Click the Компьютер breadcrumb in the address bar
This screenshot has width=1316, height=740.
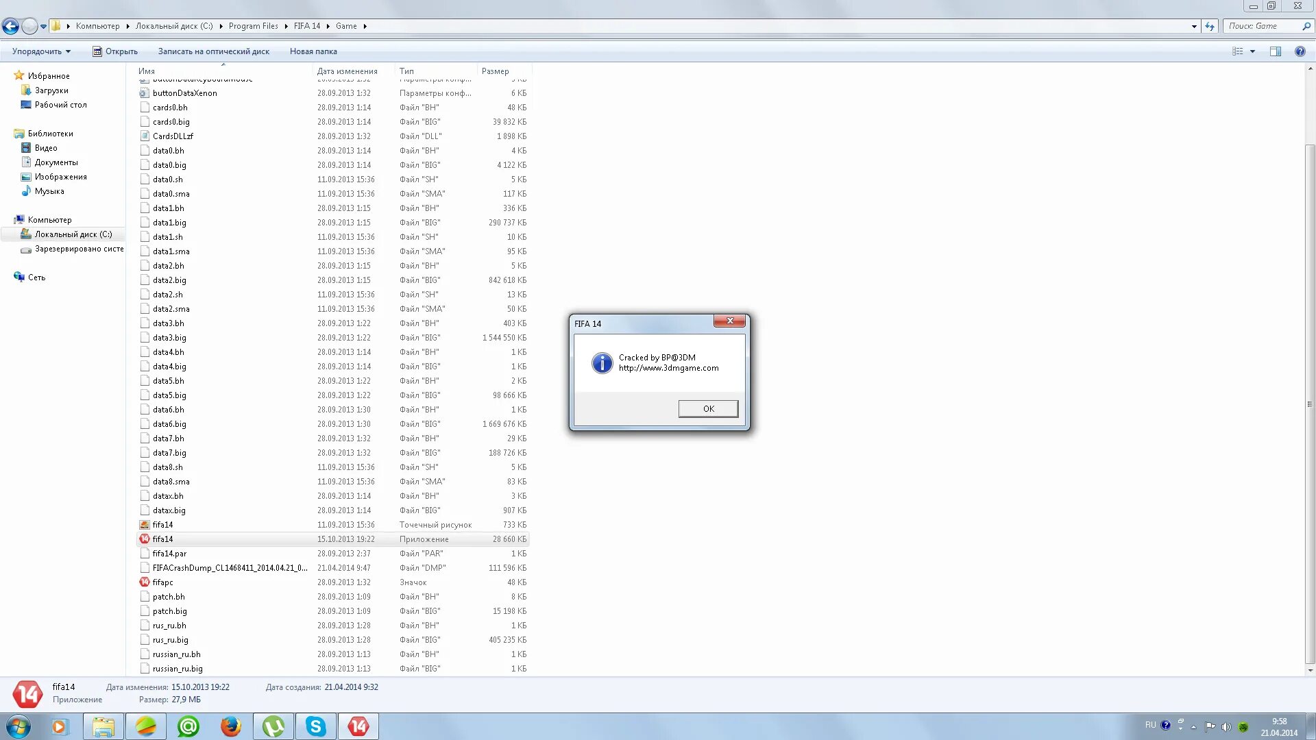97,26
